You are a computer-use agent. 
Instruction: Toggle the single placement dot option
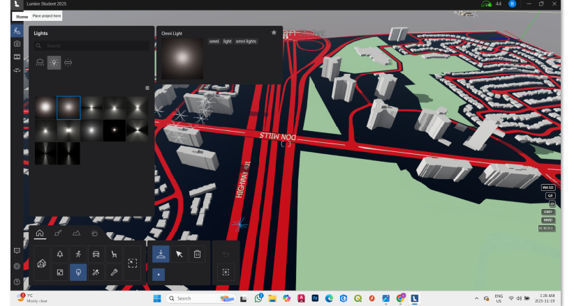(x=161, y=273)
